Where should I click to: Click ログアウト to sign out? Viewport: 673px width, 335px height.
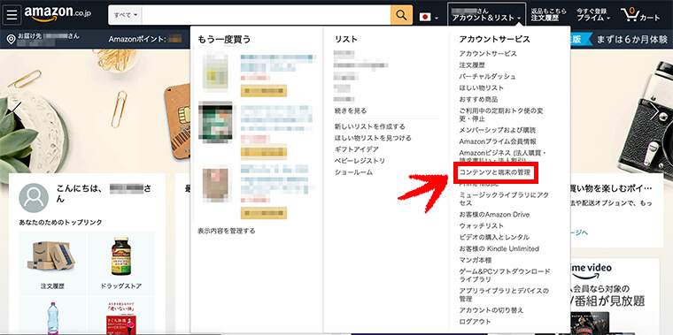coord(475,322)
